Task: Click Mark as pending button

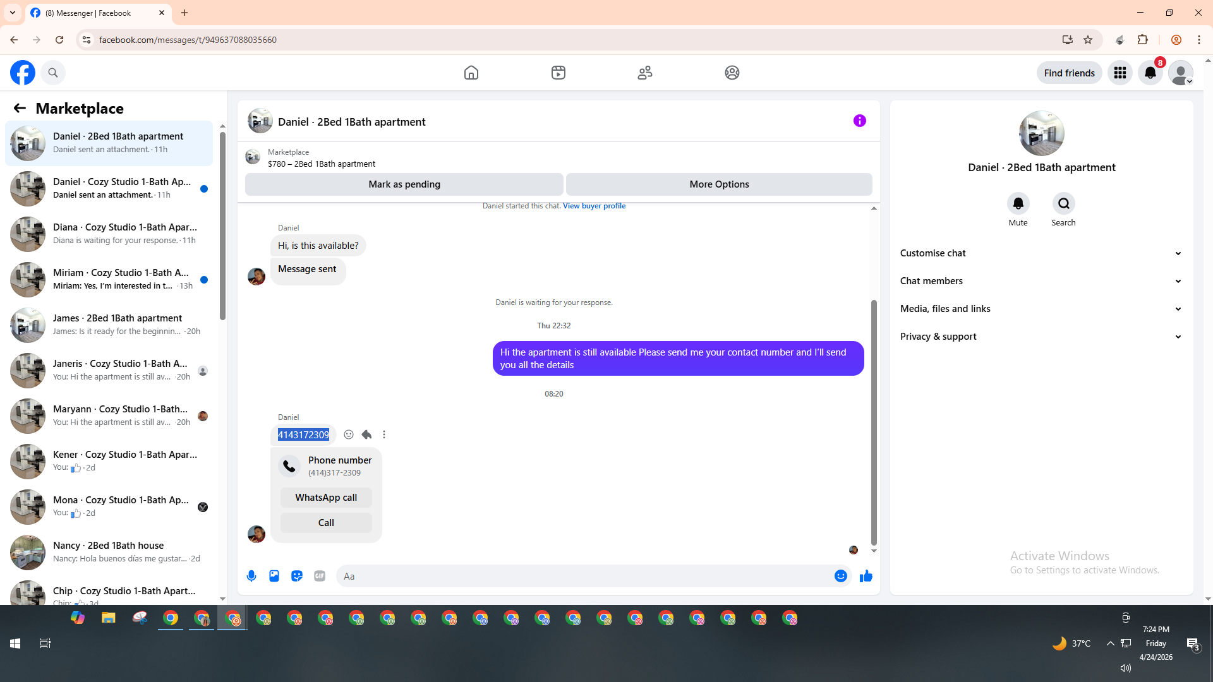Action: [x=404, y=184]
